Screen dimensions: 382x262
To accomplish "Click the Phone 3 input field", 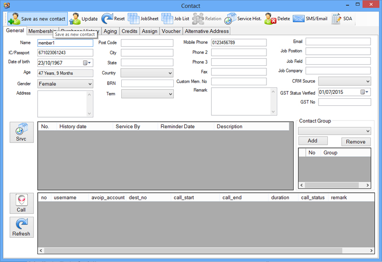I will 239,62.
